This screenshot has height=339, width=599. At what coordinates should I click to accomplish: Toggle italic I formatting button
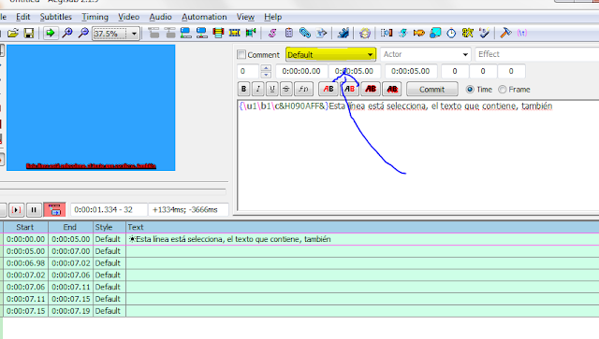coord(258,89)
